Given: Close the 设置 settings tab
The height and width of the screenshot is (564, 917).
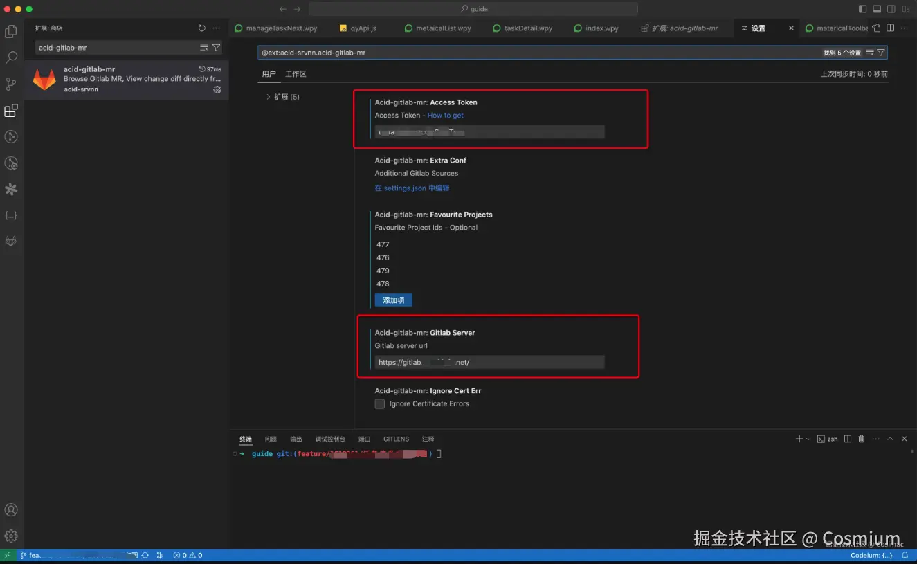Looking at the screenshot, I should pos(792,28).
